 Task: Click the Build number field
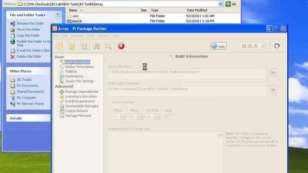click(170, 117)
